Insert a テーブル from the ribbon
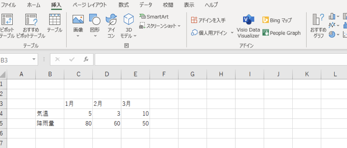This screenshot has height=148, width=347. pyautogui.click(x=55, y=23)
